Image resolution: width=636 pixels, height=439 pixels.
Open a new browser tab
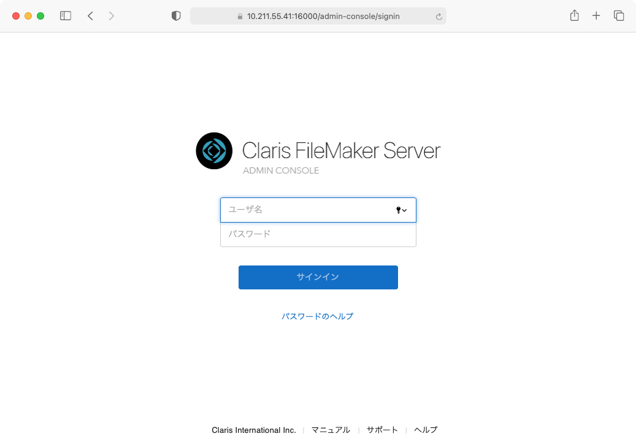[596, 15]
